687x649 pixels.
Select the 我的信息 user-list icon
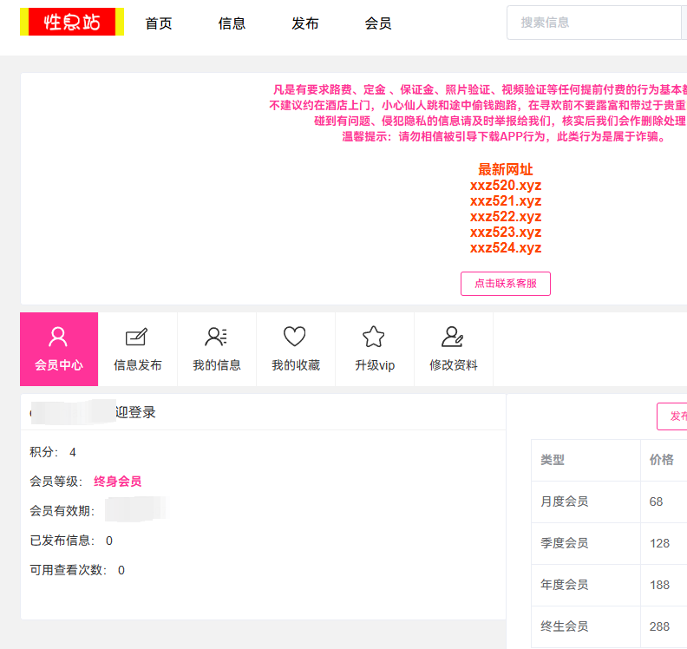point(216,337)
